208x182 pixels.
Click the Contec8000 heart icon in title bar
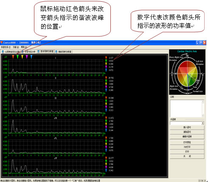point(2,42)
